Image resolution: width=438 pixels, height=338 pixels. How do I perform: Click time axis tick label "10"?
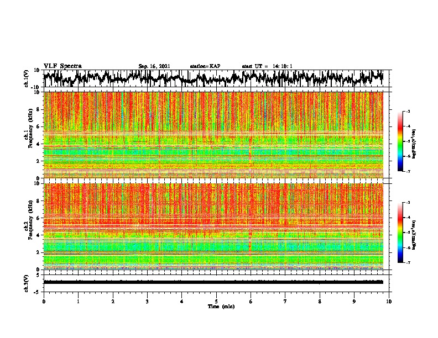(x=389, y=302)
